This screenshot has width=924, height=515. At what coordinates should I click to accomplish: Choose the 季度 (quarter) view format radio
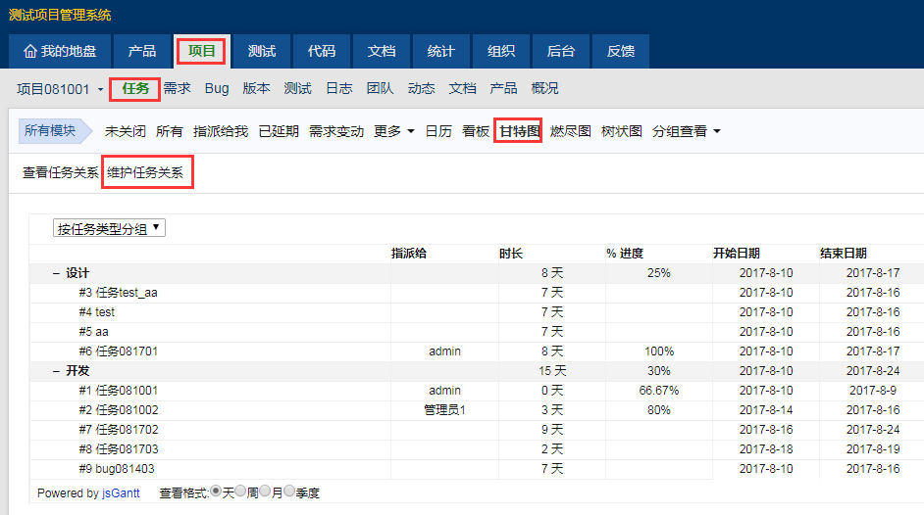point(289,492)
